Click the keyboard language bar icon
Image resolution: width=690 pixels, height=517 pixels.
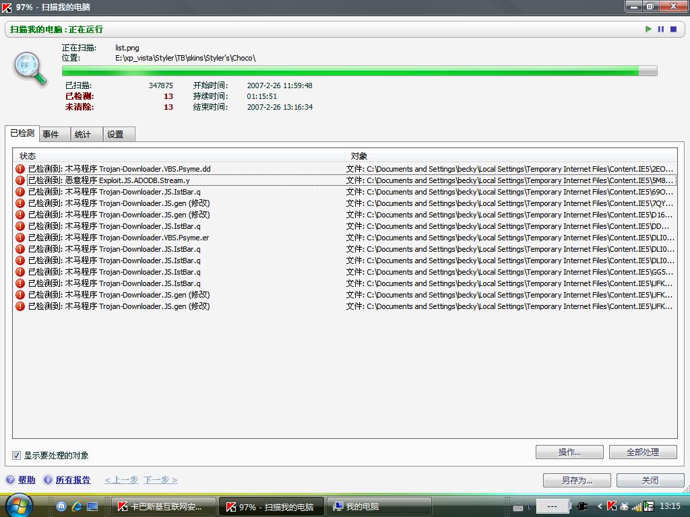tap(518, 508)
